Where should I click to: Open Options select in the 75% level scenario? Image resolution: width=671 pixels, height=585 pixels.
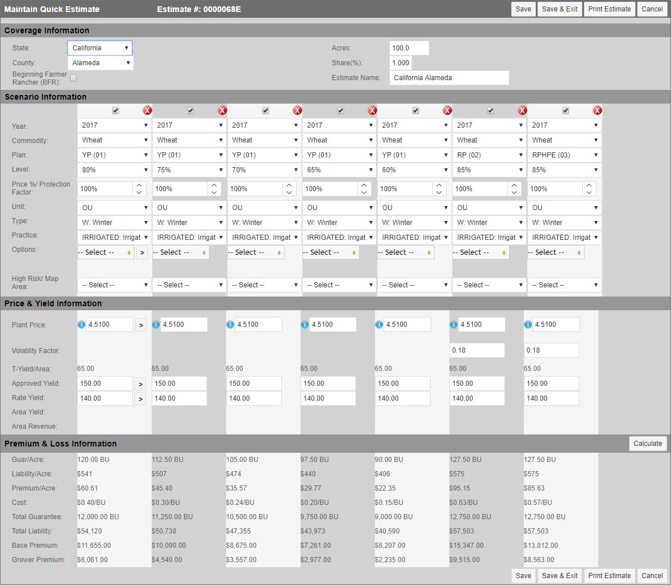[181, 252]
